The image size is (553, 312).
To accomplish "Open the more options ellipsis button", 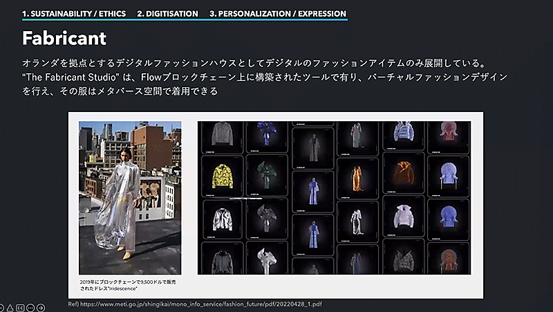I will (x=30, y=306).
